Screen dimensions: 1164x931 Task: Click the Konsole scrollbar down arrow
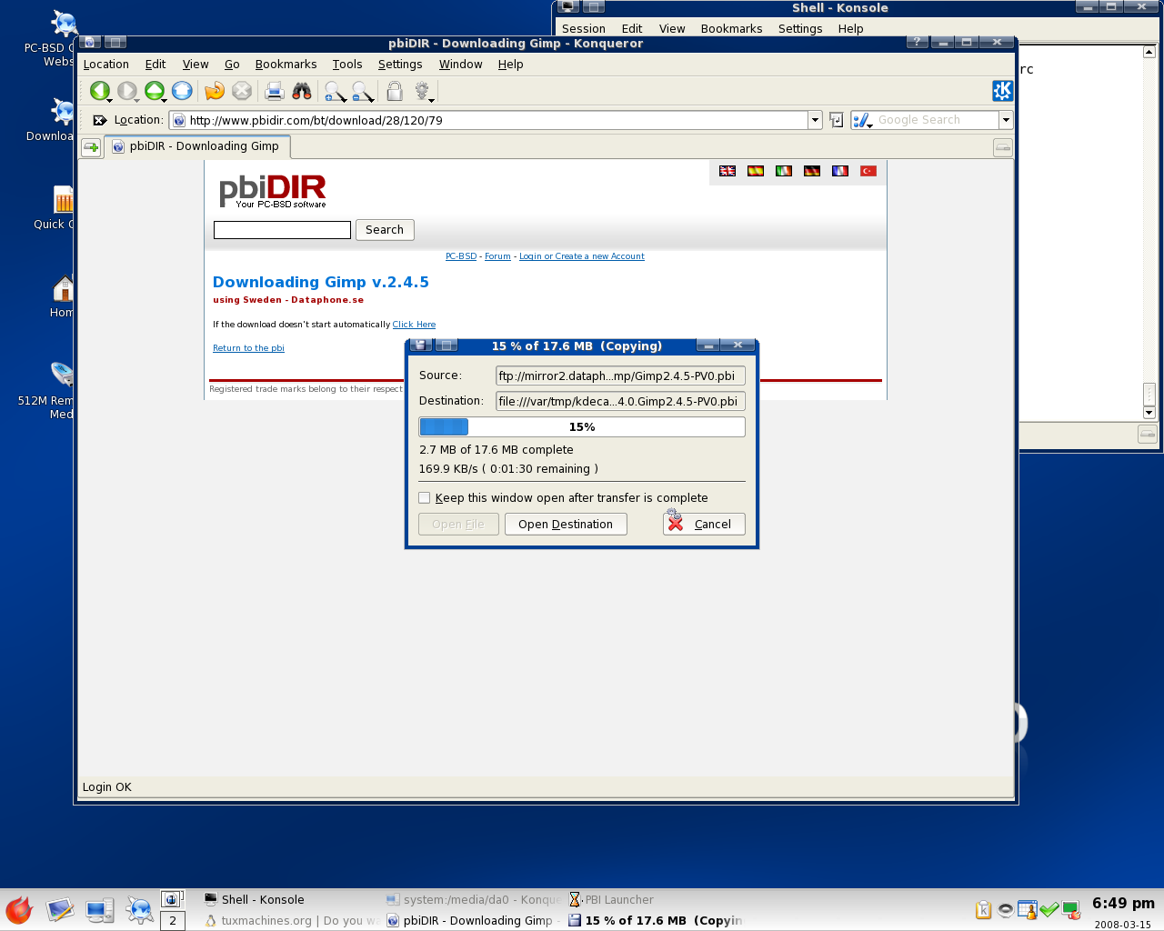1149,413
